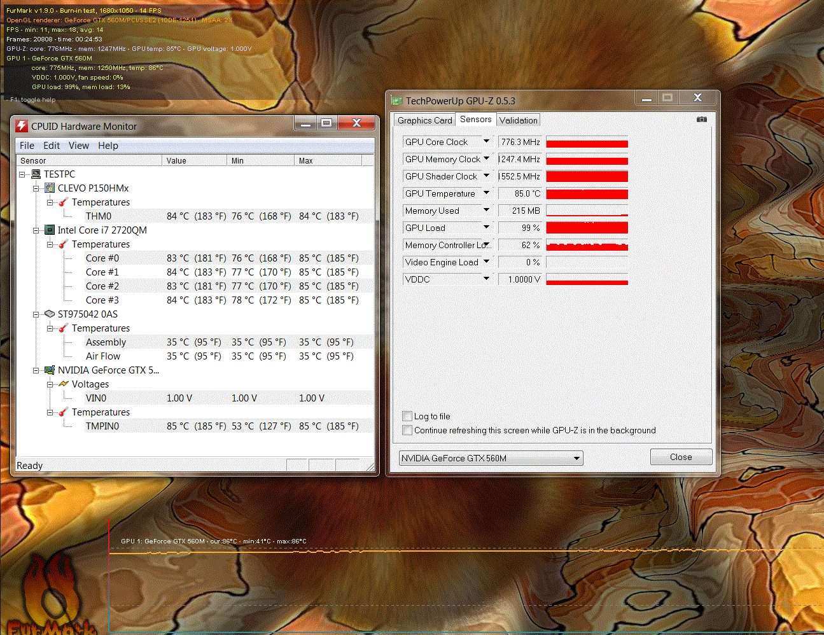Click the thermometer icon under CLEVO P150HMx
Image resolution: width=824 pixels, height=635 pixels.
coord(64,202)
